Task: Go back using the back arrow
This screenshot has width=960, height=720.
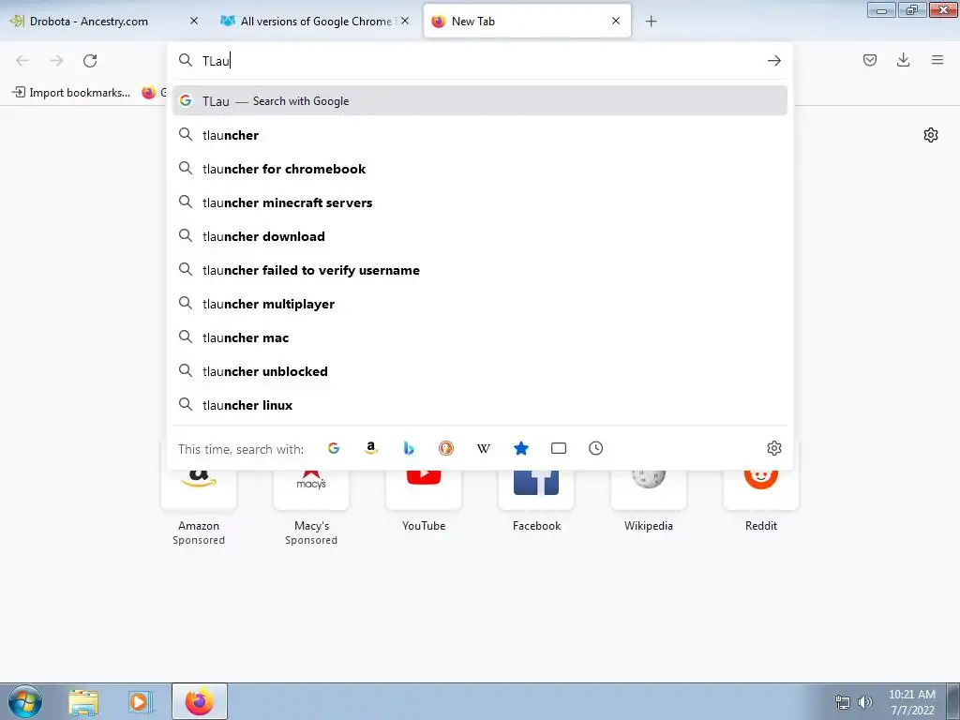Action: click(x=22, y=61)
